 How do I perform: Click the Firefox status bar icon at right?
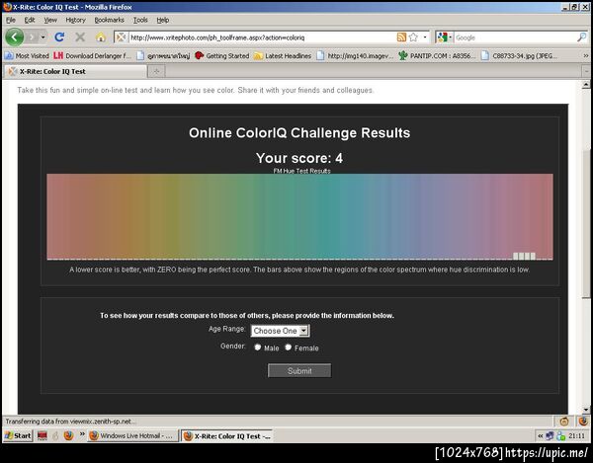583,422
